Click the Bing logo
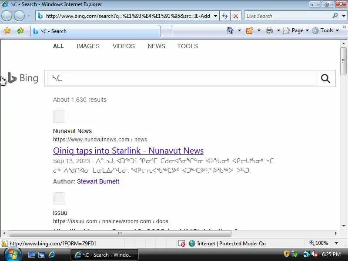The width and height of the screenshot is (348, 261). (x=23, y=78)
